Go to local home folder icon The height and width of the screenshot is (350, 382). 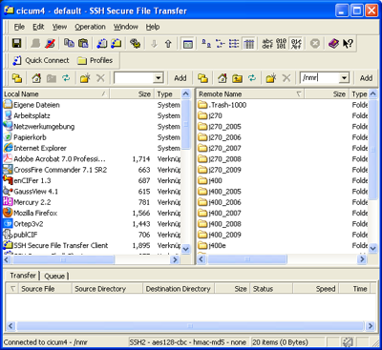[x=36, y=78]
